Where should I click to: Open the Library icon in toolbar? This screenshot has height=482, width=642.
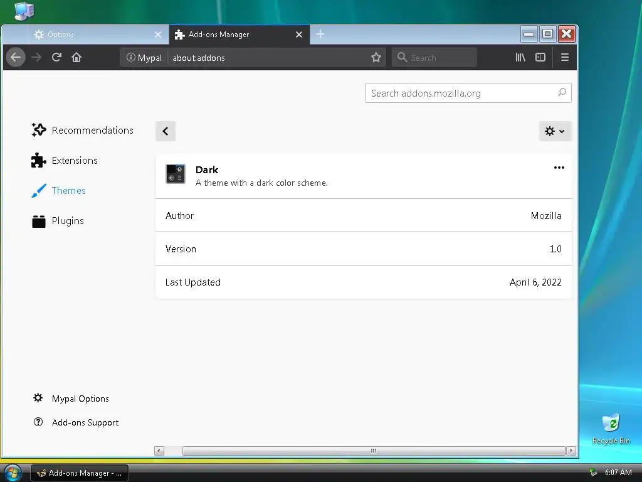(x=520, y=57)
